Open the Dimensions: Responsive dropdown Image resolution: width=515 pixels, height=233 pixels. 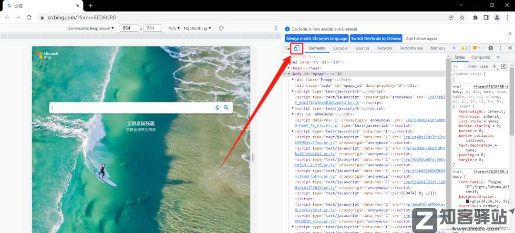tap(91, 29)
